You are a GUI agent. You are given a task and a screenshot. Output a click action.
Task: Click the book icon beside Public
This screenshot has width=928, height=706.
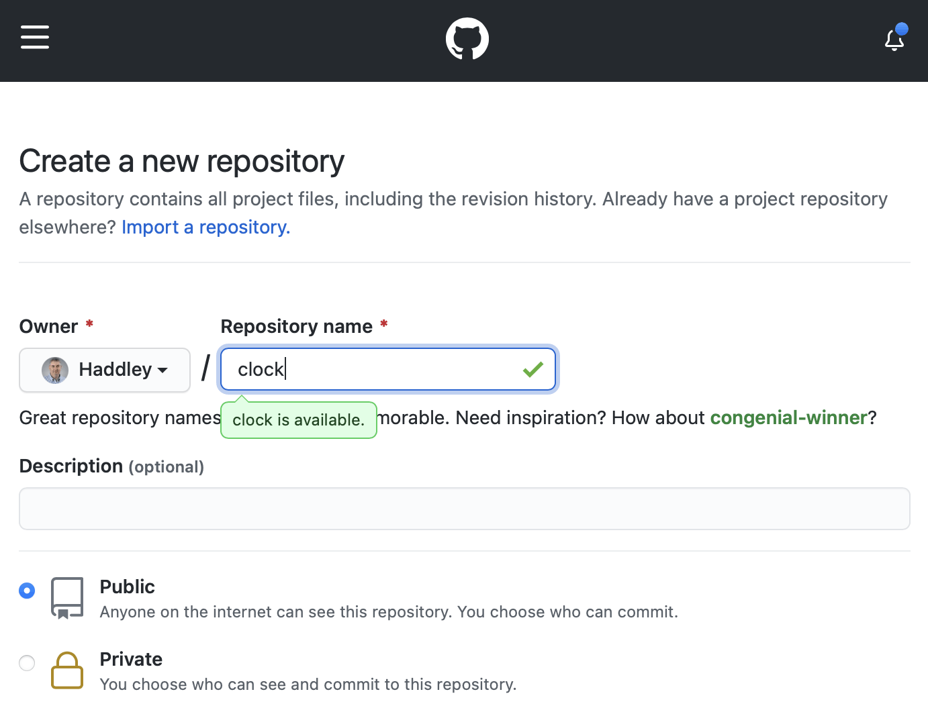tap(67, 597)
